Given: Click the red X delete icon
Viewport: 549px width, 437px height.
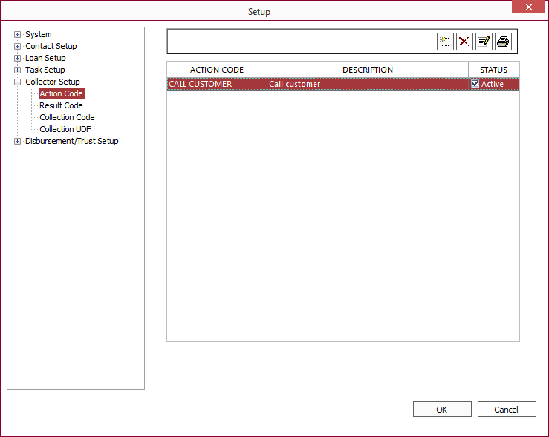Looking at the screenshot, I should (464, 42).
